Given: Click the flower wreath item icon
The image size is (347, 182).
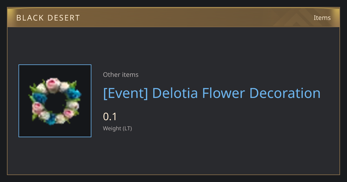Looking at the screenshot, I should pyautogui.click(x=55, y=101).
